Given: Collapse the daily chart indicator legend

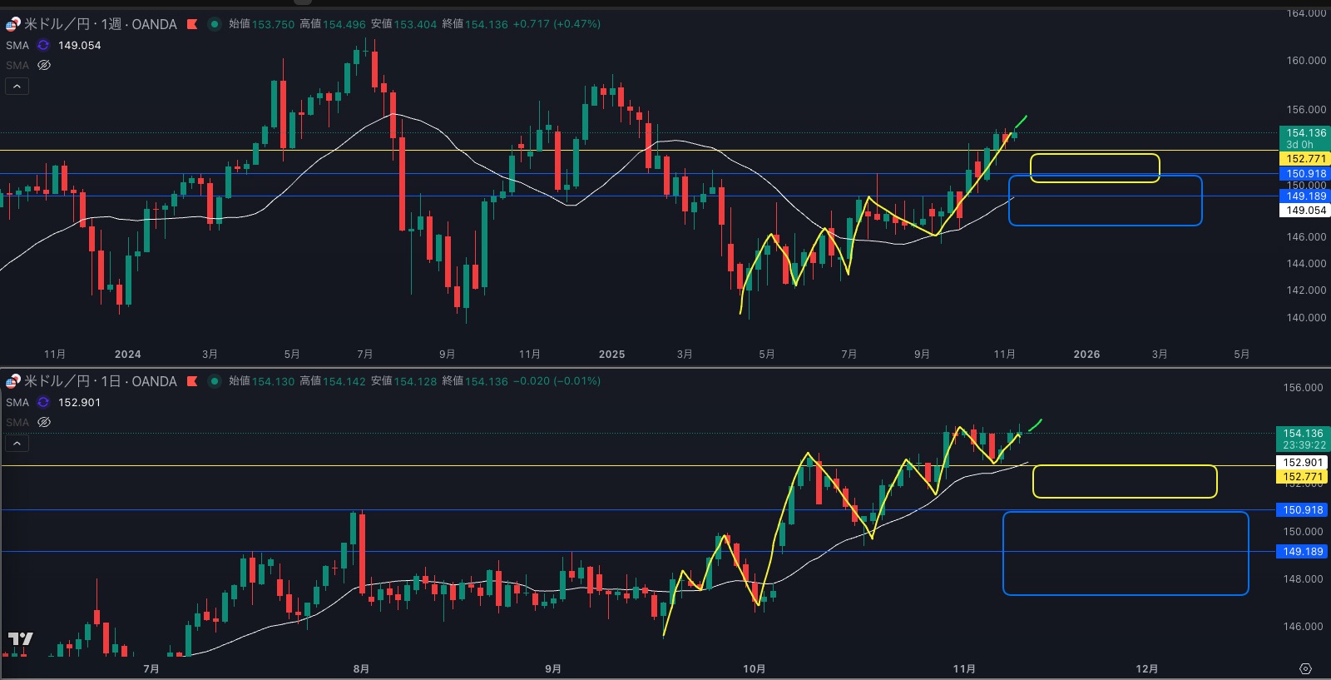Looking at the screenshot, I should (17, 444).
